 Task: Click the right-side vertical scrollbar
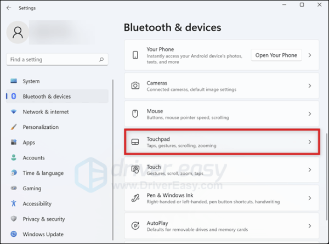[x=326, y=177]
